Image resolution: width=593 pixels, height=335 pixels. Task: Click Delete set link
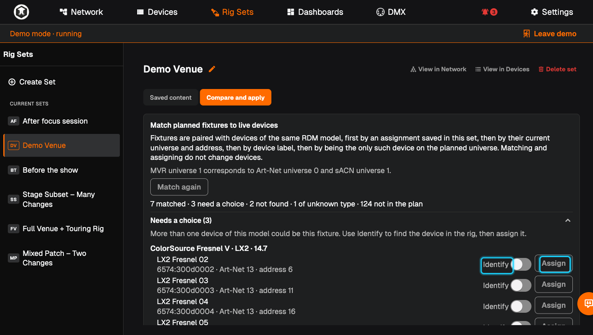click(x=558, y=69)
